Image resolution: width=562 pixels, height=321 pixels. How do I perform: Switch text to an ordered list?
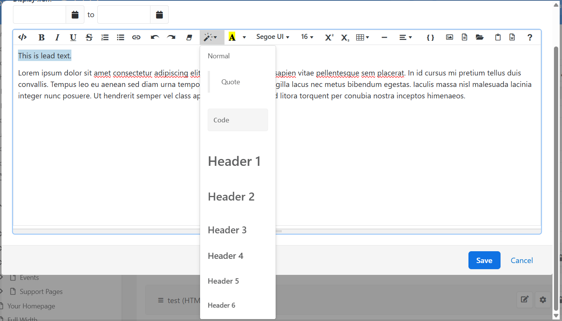coord(105,37)
